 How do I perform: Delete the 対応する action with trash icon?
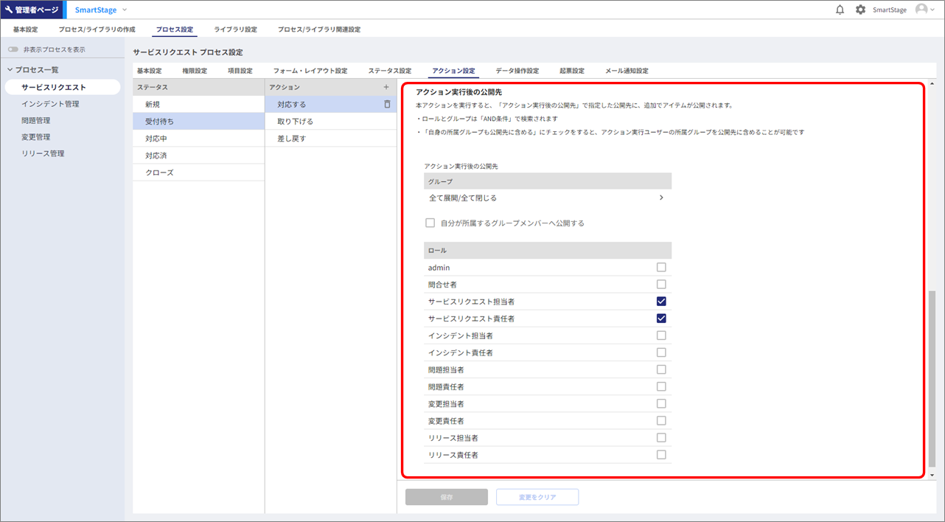[x=387, y=104]
